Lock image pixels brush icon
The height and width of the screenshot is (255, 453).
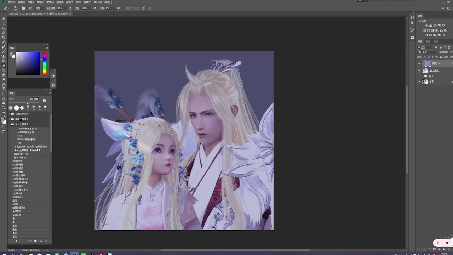(x=429, y=57)
